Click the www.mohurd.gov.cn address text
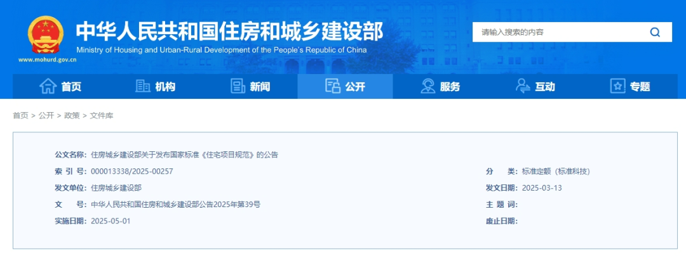686x259 pixels. click(x=48, y=60)
